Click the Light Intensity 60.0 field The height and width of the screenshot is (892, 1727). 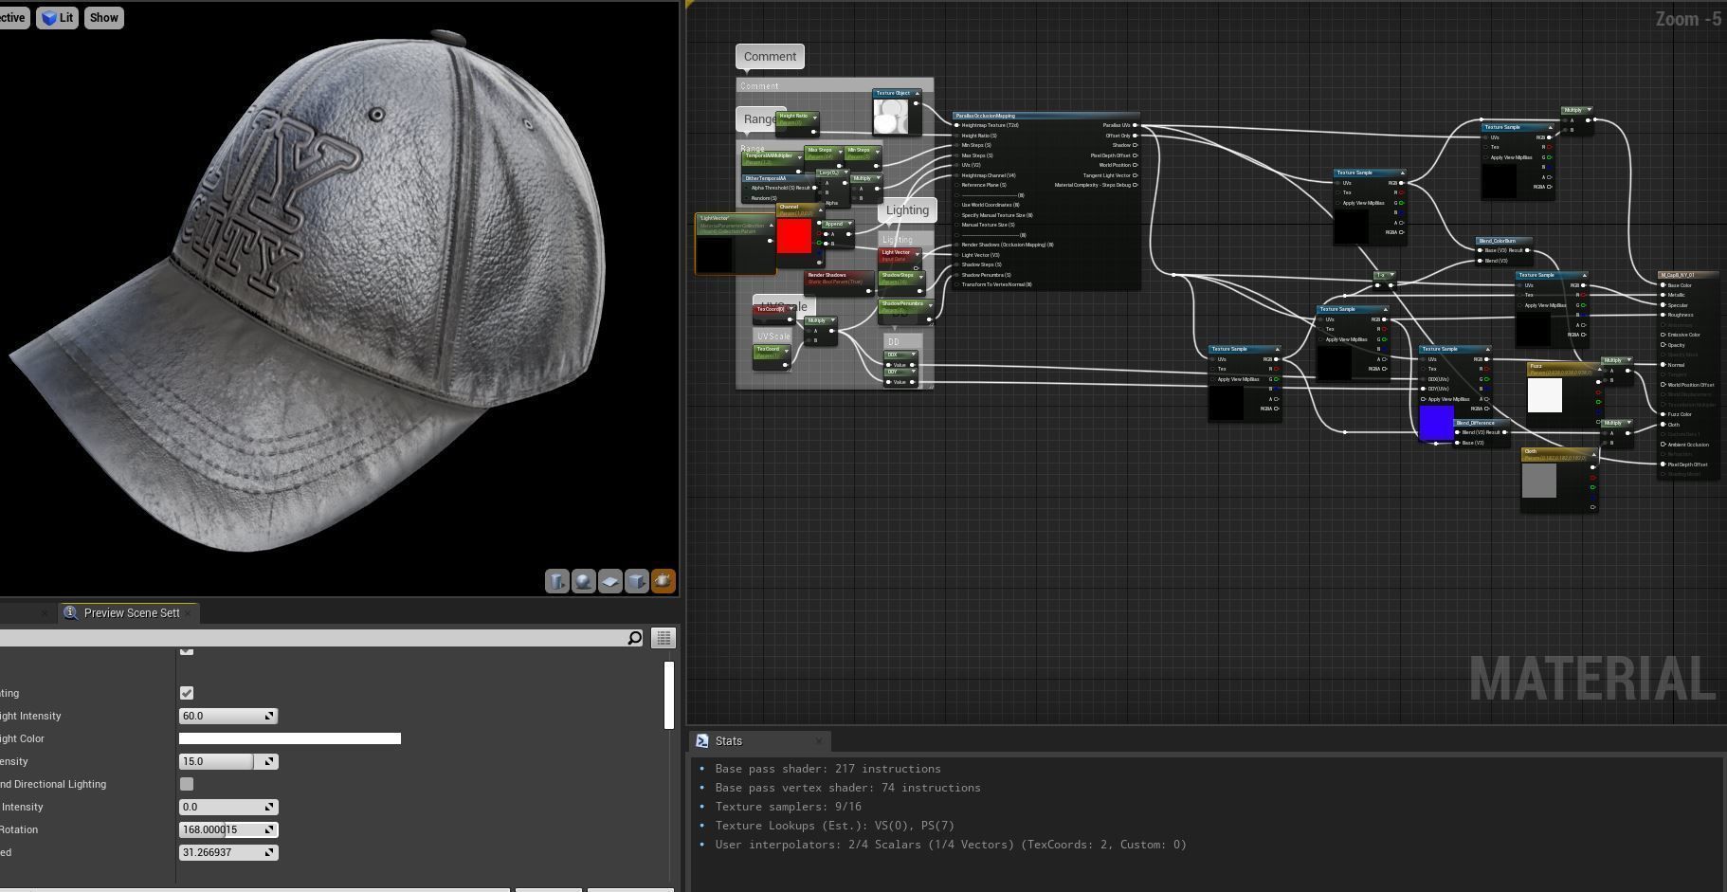coord(228,717)
